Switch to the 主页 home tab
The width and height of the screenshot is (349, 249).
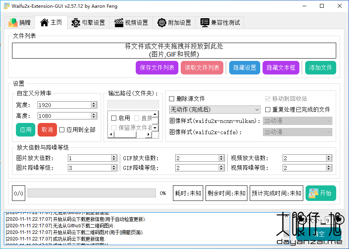tap(51, 22)
